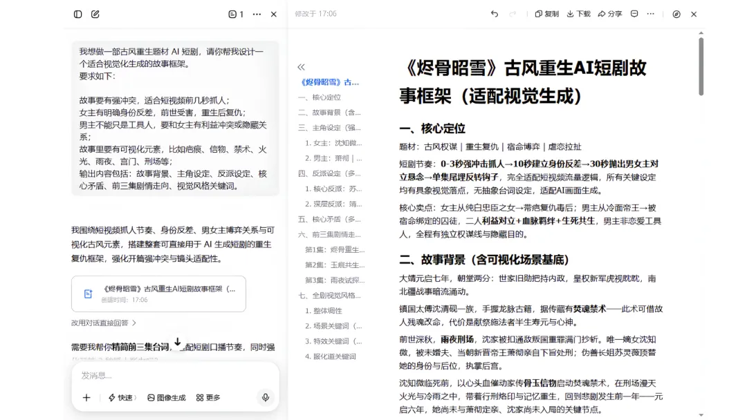The width and height of the screenshot is (747, 420).
Task: Jump to outline section 六、前三集剧情走向
Action: coord(330,234)
